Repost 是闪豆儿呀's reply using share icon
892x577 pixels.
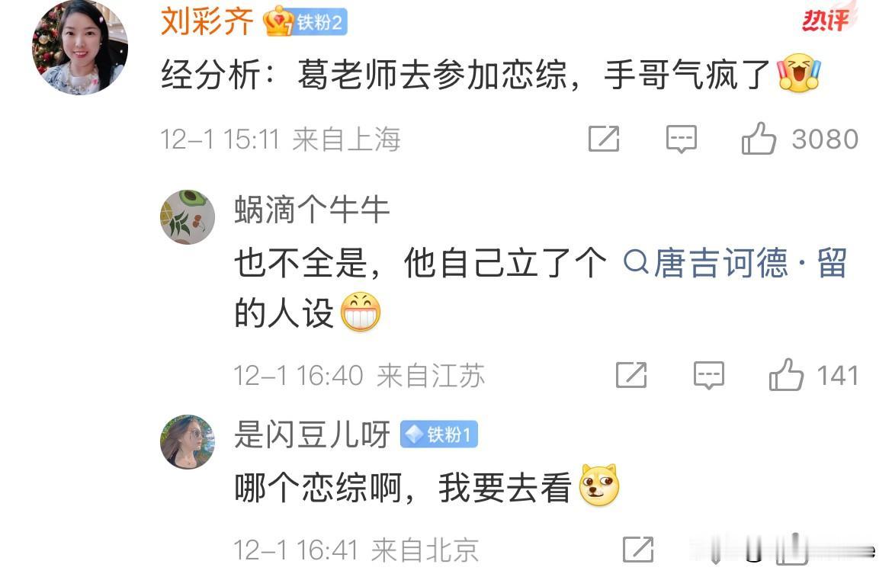click(x=638, y=549)
